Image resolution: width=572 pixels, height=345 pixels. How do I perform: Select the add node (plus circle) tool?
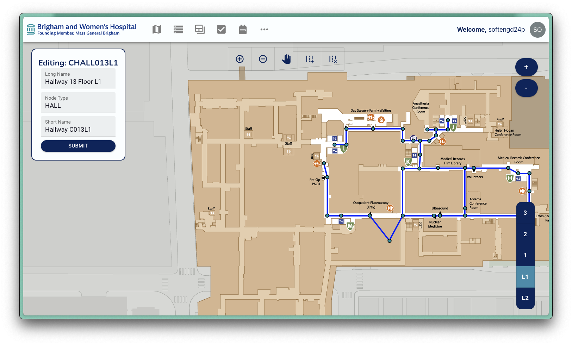(x=240, y=59)
